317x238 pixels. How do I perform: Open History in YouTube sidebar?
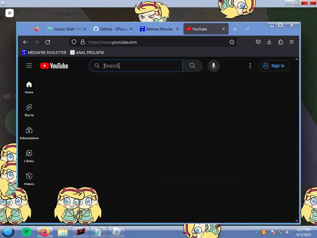[29, 179]
